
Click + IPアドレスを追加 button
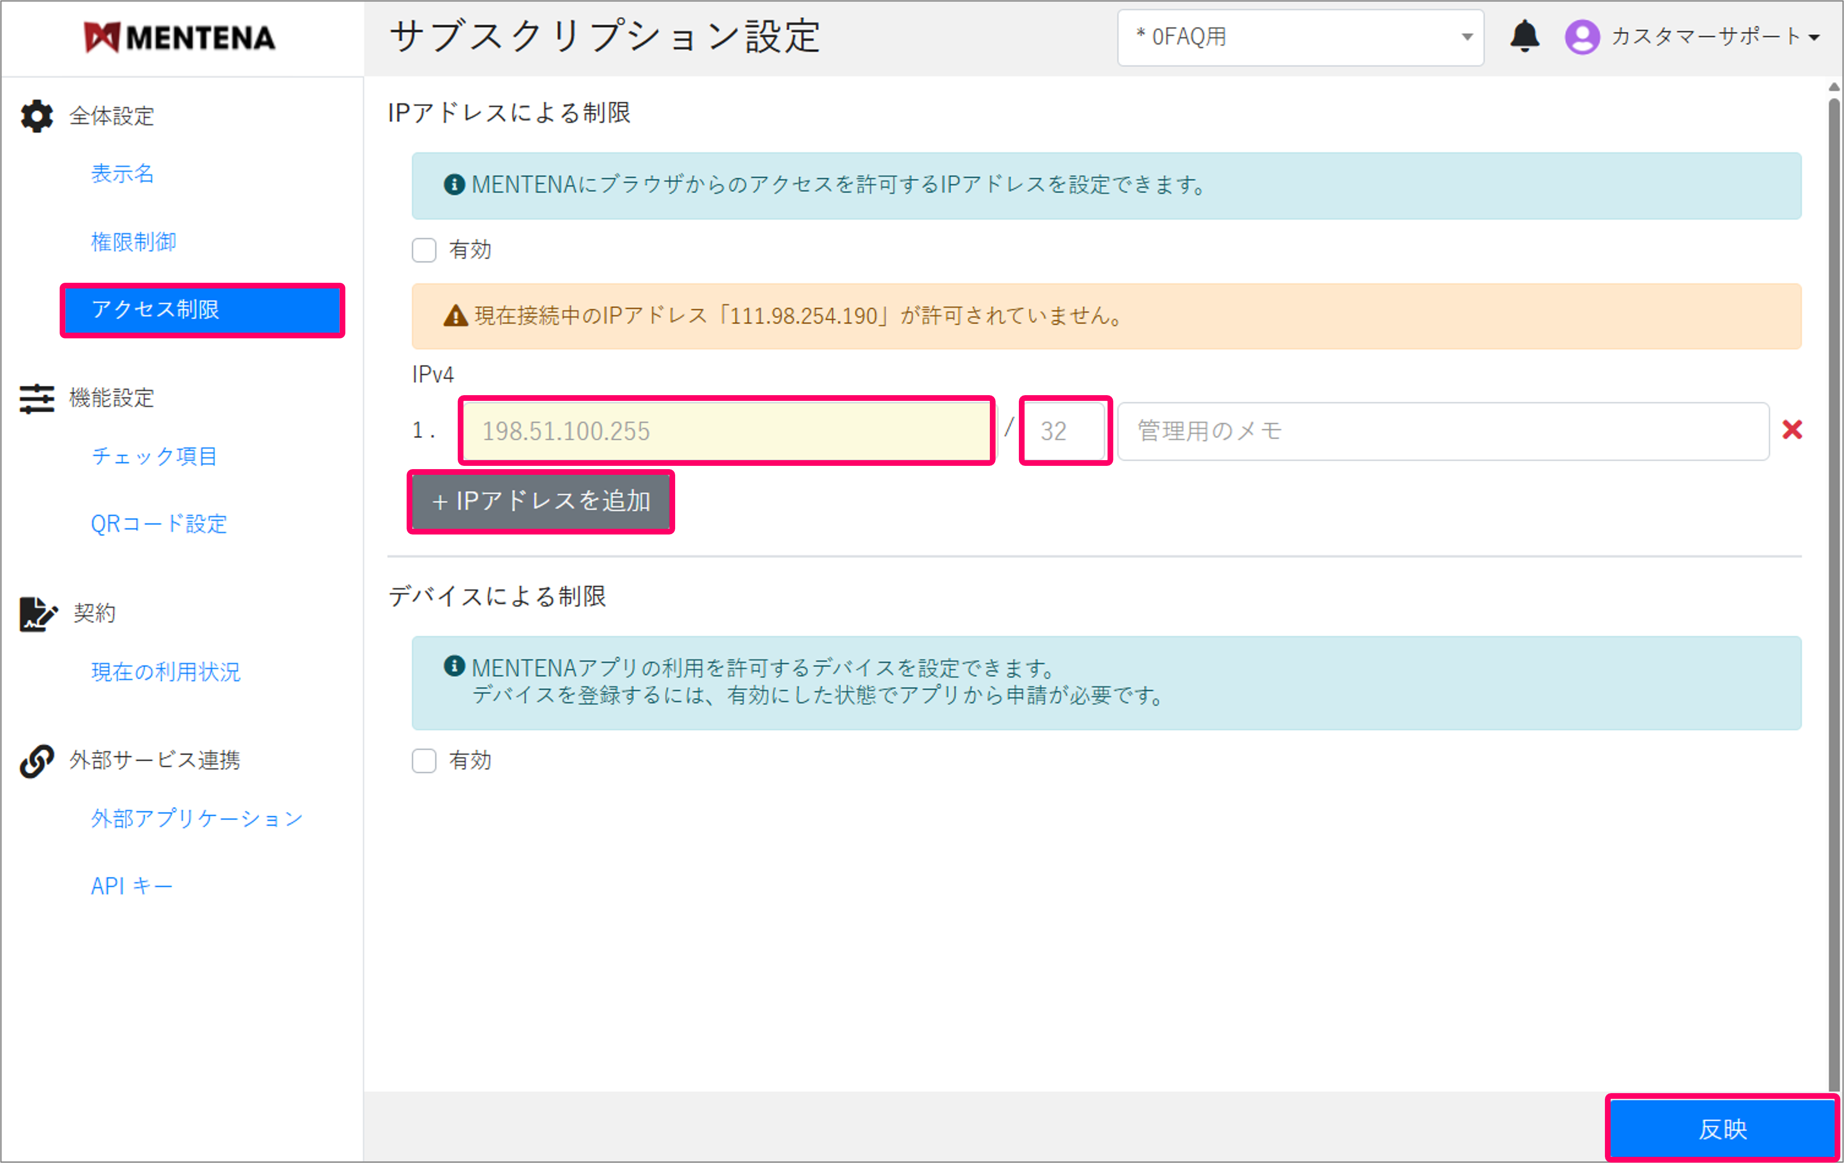click(x=540, y=501)
